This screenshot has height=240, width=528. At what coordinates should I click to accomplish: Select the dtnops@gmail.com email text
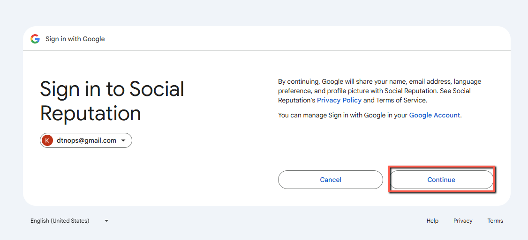pyautogui.click(x=87, y=140)
